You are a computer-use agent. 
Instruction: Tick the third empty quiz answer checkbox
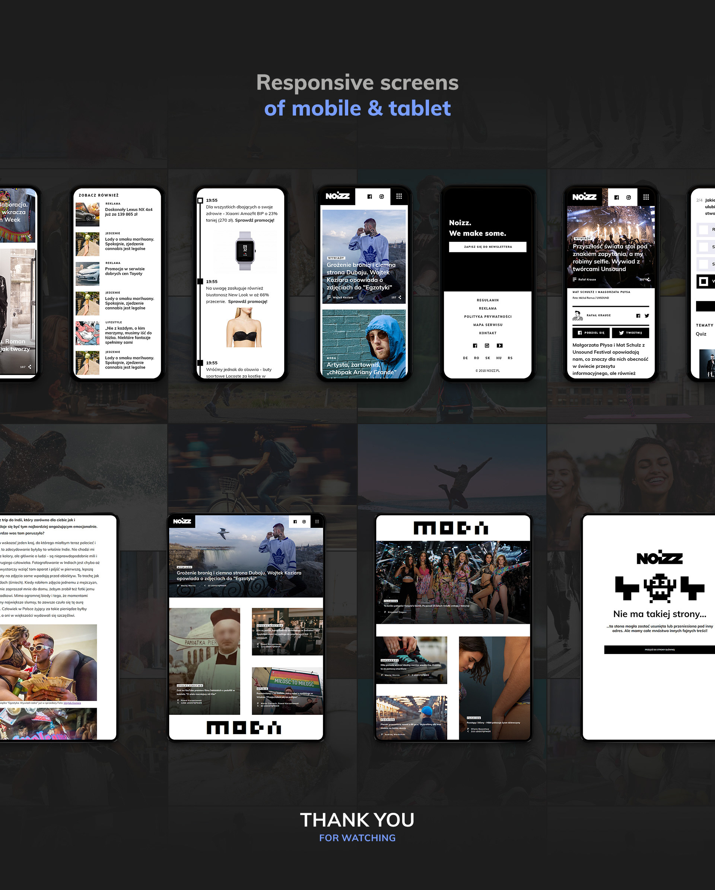[x=703, y=264]
